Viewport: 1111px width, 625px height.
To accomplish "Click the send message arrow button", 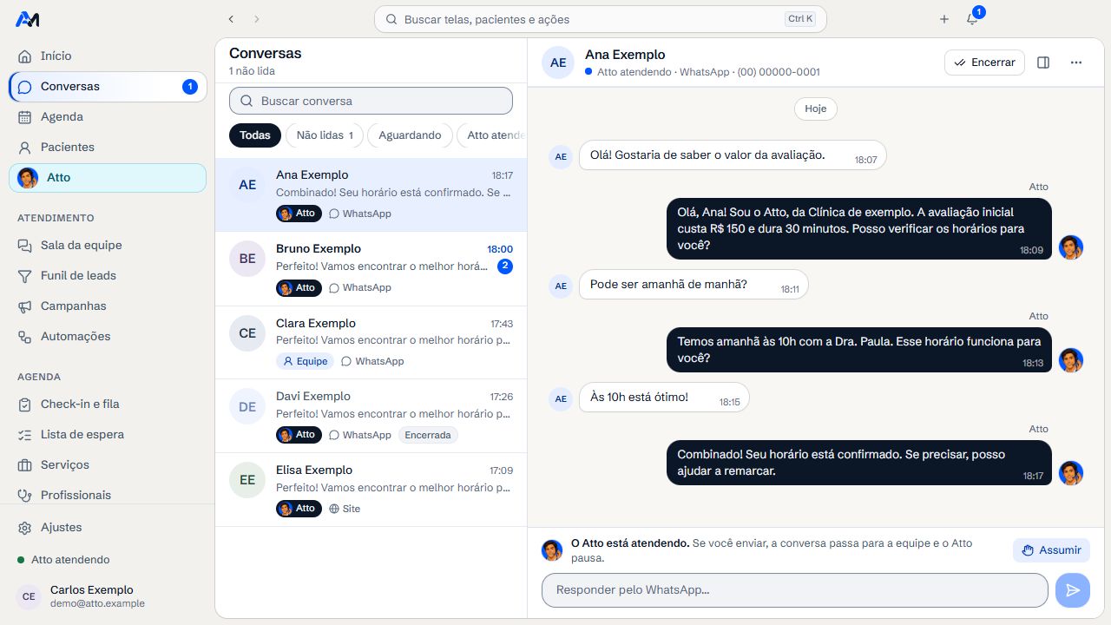I will 1073,590.
